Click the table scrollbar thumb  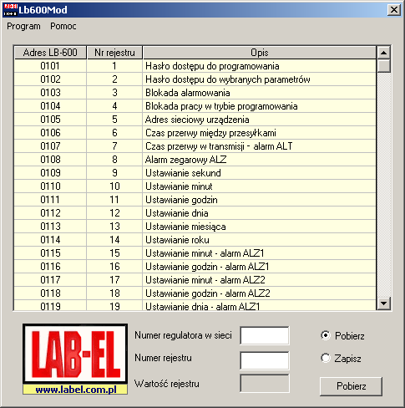tap(384, 66)
